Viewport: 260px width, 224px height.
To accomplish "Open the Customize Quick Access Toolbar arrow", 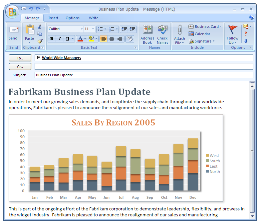I will tap(44, 9).
